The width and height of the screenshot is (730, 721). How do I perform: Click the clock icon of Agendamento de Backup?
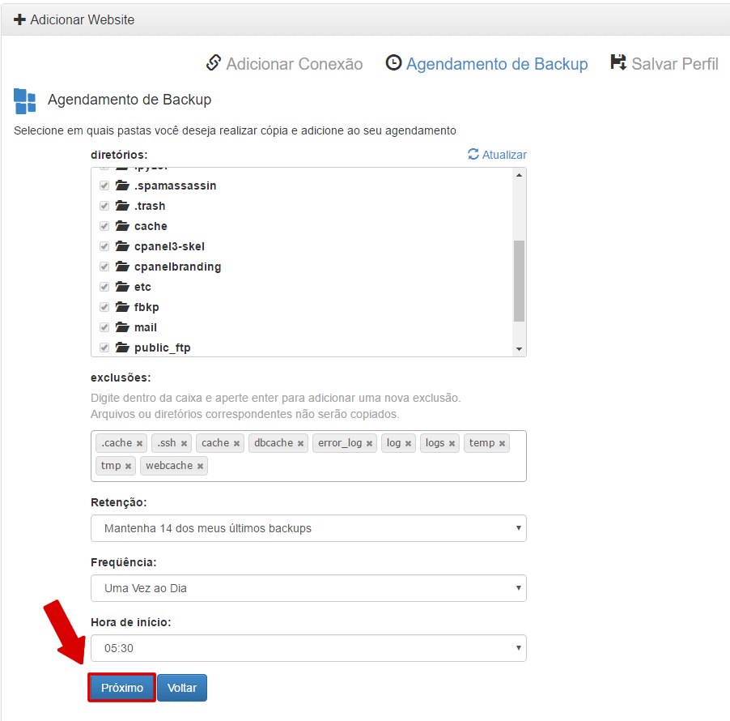[x=393, y=63]
